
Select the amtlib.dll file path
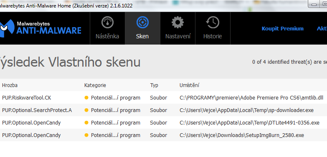pos(251,98)
